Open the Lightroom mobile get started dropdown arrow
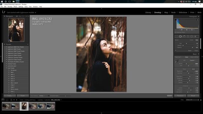The width and height of the screenshot is (203, 114). pyautogui.click(x=36, y=13)
